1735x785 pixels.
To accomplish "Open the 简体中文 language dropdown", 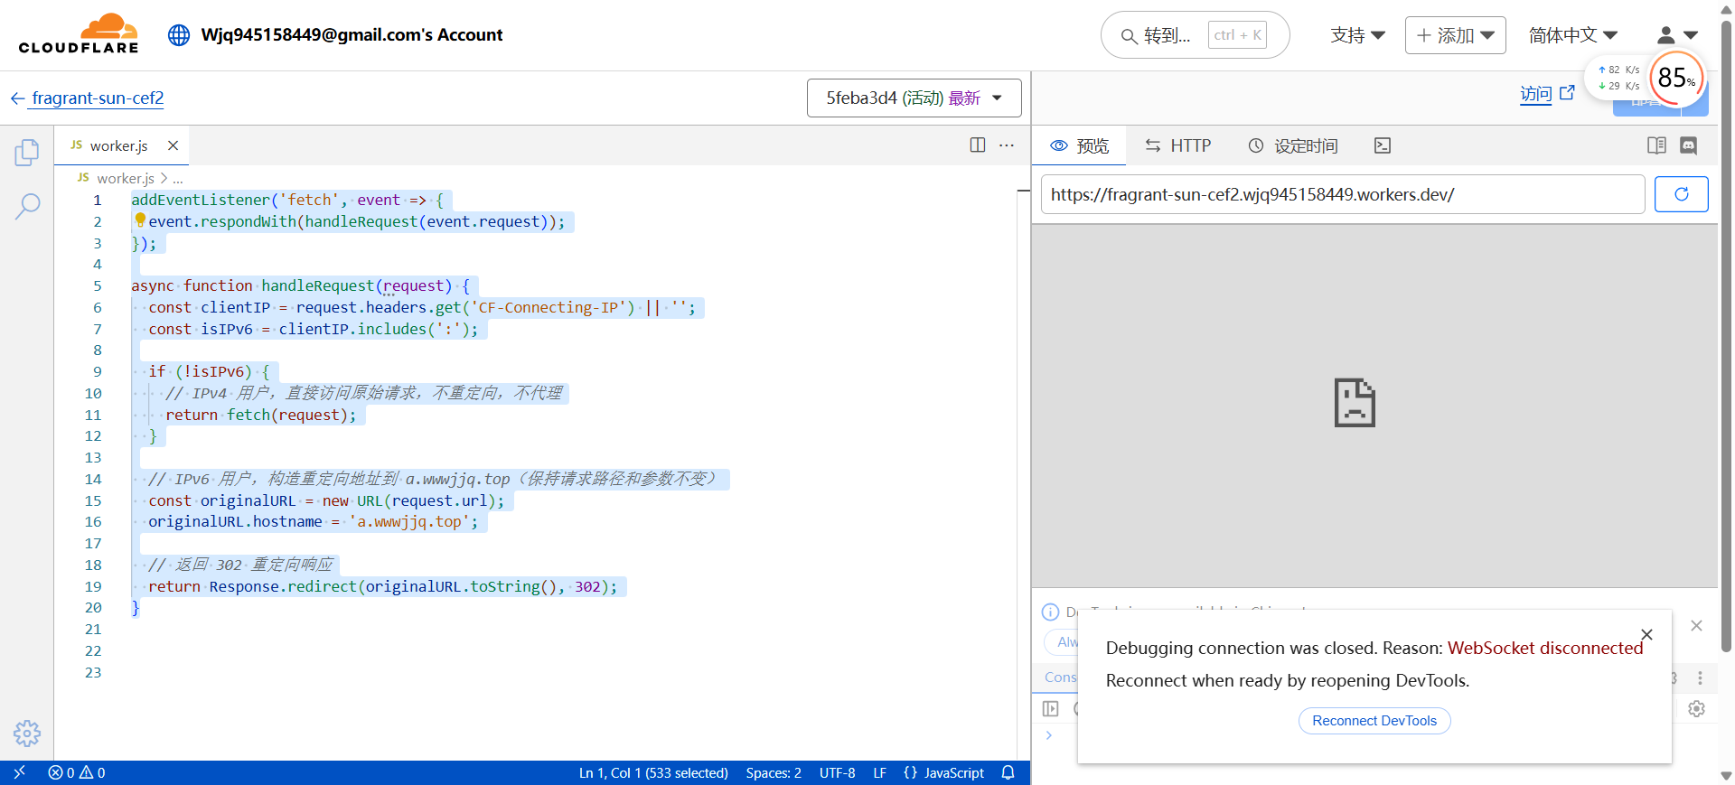I will tap(1572, 35).
